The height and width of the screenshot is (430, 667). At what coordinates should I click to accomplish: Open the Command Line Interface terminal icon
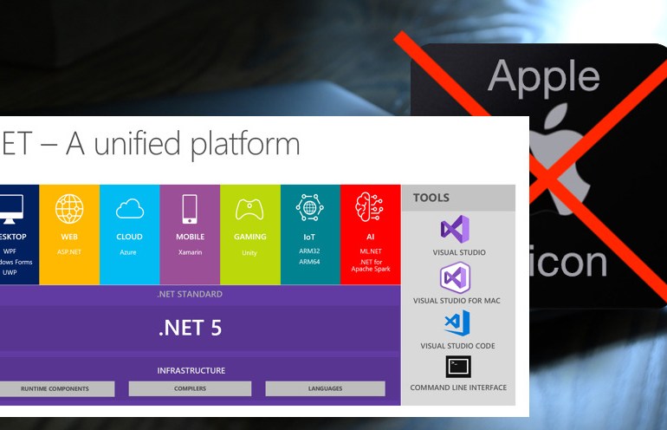(x=458, y=367)
